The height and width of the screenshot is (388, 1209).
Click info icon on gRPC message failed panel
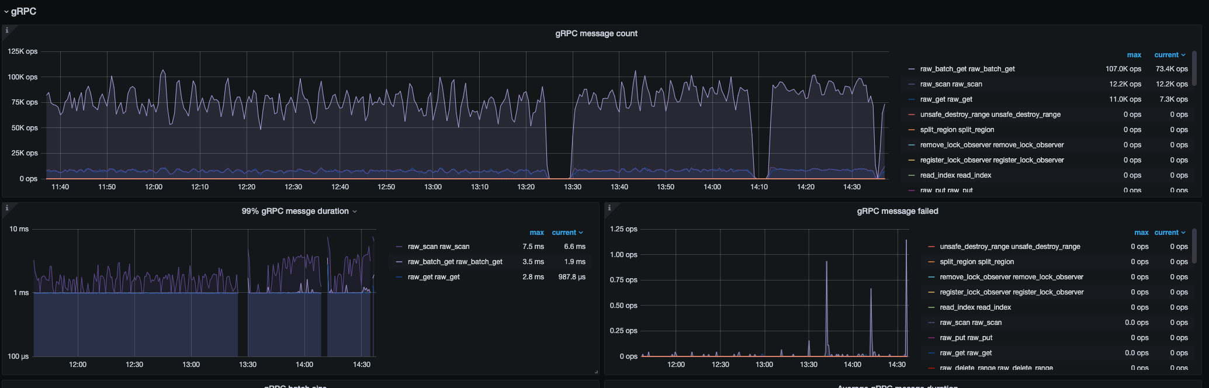click(609, 207)
